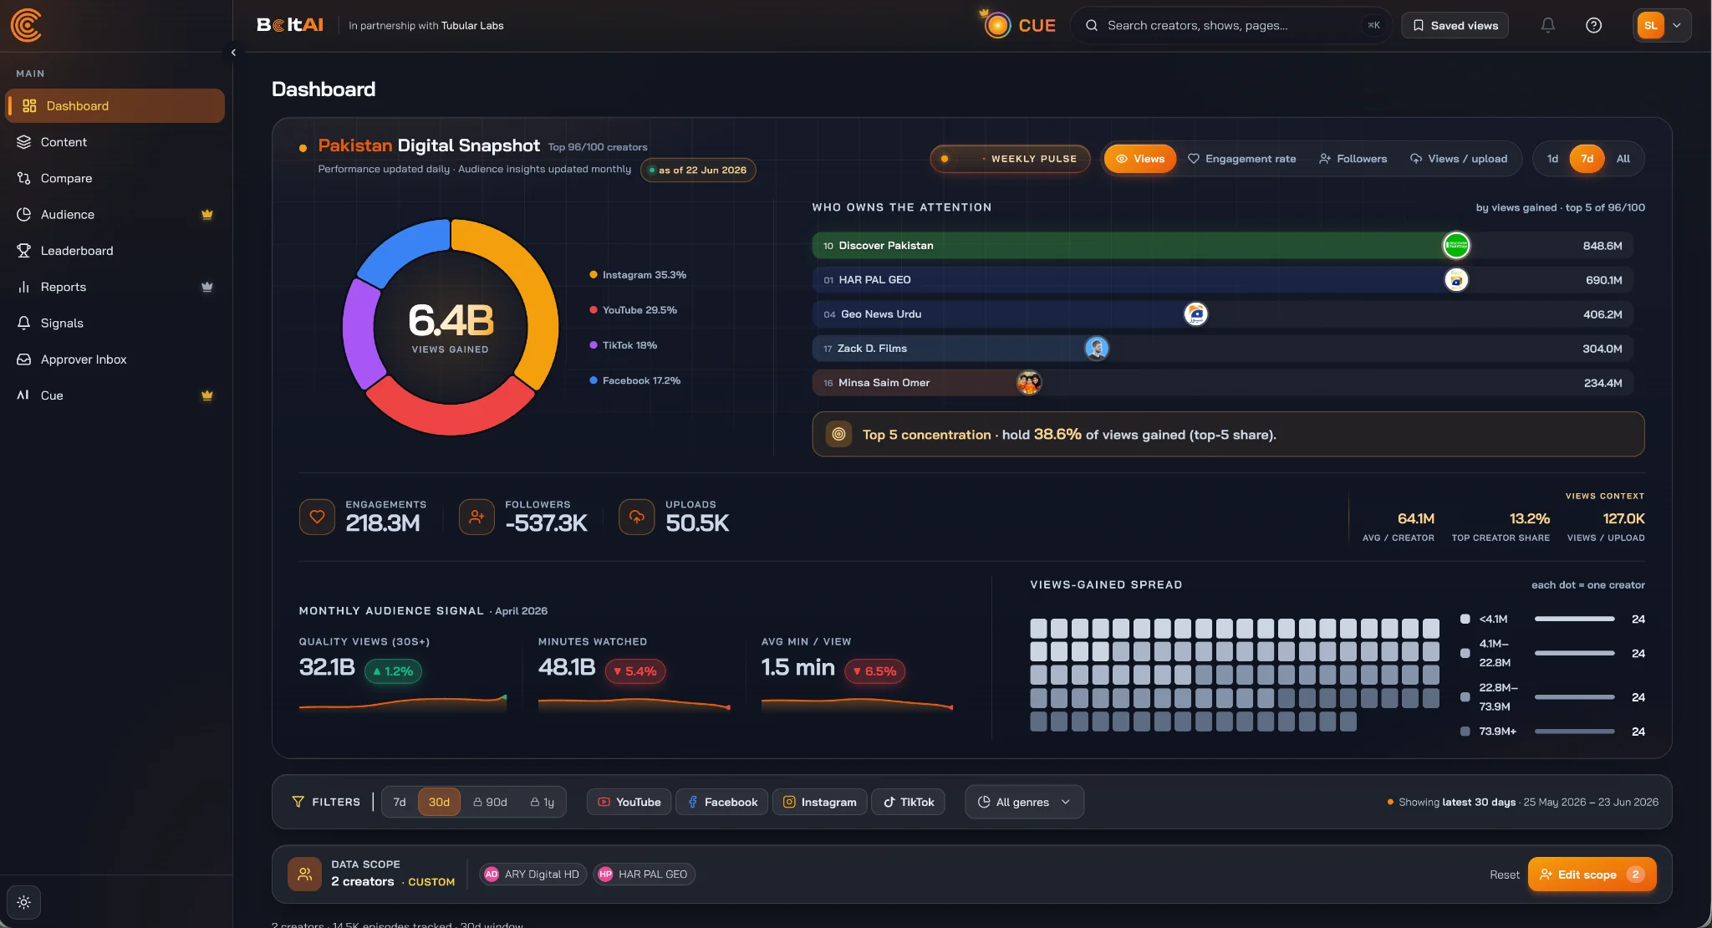The image size is (1712, 928).
Task: Click the Minsa Saim Omer avatar
Action: click(1028, 383)
